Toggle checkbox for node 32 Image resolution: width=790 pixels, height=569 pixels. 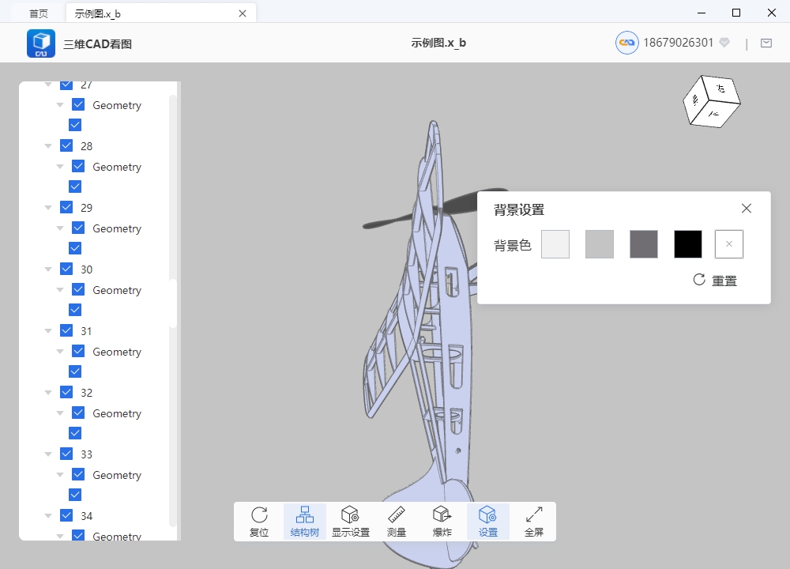coord(66,392)
